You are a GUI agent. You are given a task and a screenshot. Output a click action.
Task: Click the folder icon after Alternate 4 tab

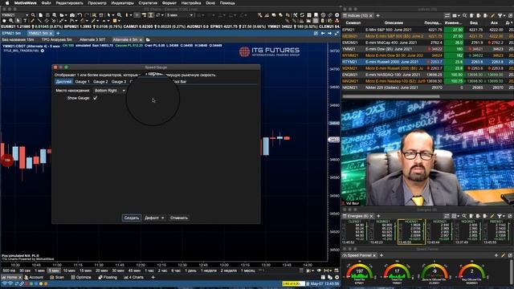pyautogui.click(x=148, y=39)
